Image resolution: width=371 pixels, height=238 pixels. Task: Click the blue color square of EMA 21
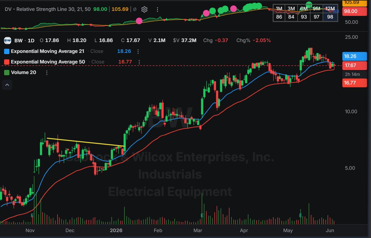(x=7, y=51)
